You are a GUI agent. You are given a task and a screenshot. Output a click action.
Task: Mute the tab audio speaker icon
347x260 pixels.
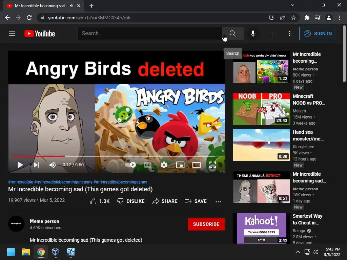tap(71, 6)
